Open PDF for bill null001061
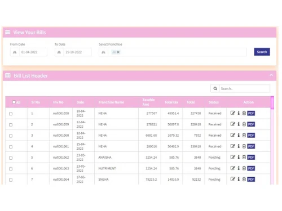Image resolution: width=282 pixels, height=211 pixels. pyautogui.click(x=251, y=146)
